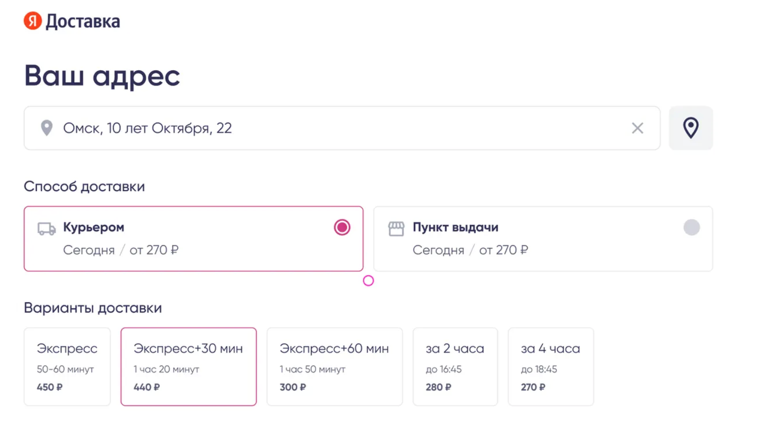Image resolution: width=770 pixels, height=447 pixels.
Task: Select the Экспресс+60 мин option
Action: (x=335, y=366)
